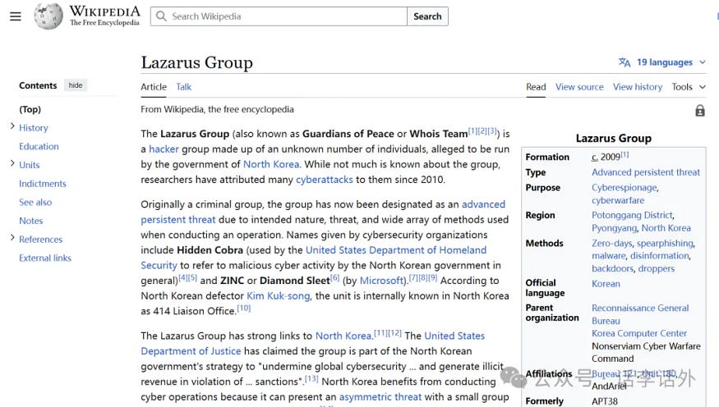Open the Kim Kuk-song link
719x407 pixels.
(279, 296)
